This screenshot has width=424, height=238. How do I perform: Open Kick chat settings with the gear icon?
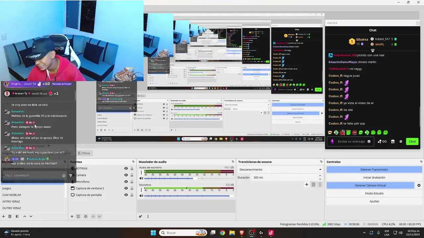pos(401,141)
